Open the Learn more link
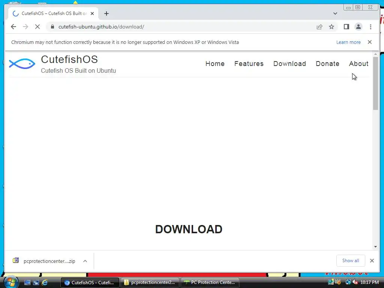Screen dimensions: 384x288 (x=348, y=42)
